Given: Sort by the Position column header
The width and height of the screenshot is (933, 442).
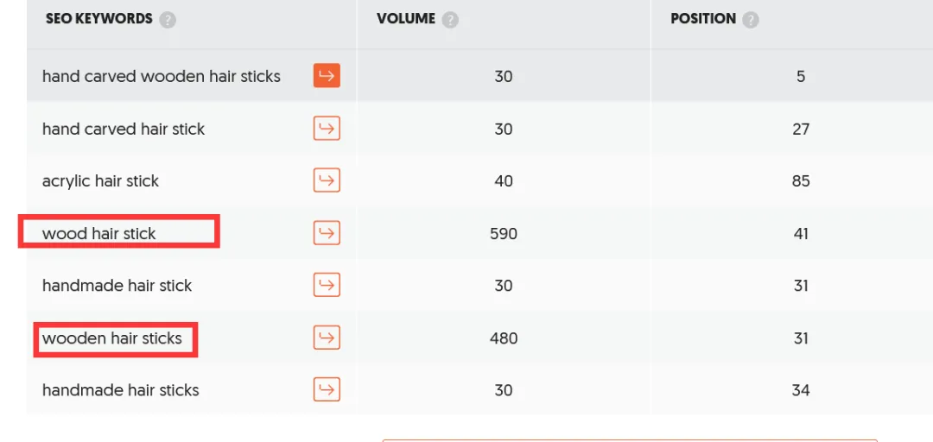Looking at the screenshot, I should point(703,19).
